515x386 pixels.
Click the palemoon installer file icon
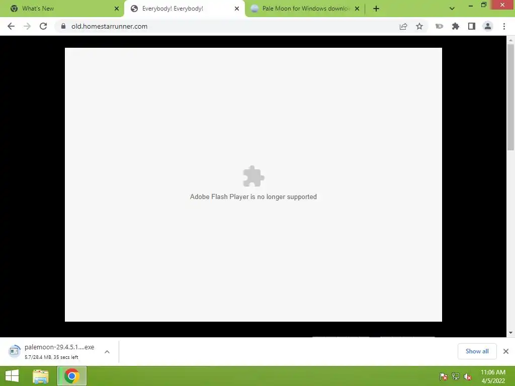[14, 351]
